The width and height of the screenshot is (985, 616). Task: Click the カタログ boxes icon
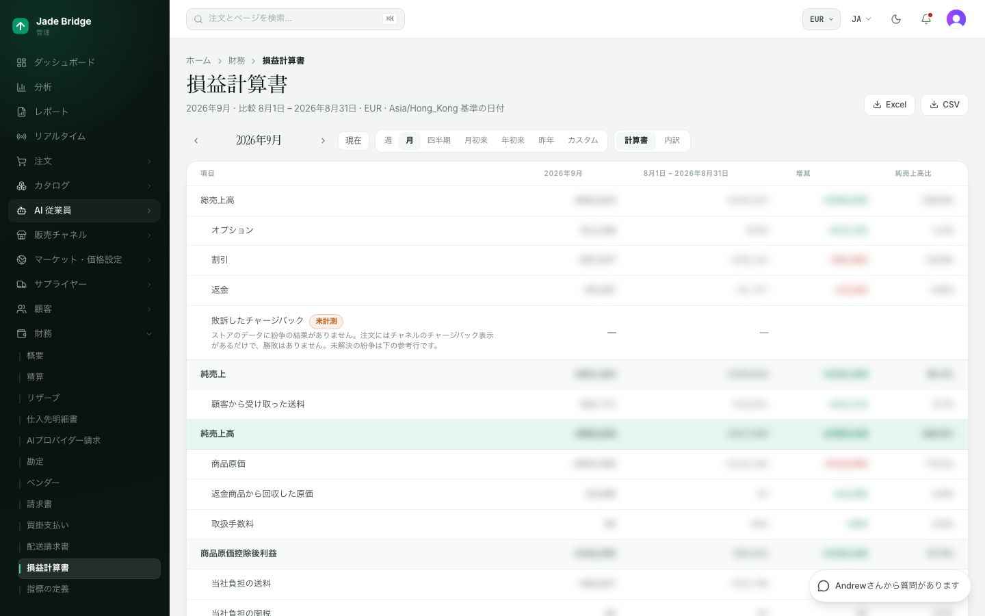(21, 185)
